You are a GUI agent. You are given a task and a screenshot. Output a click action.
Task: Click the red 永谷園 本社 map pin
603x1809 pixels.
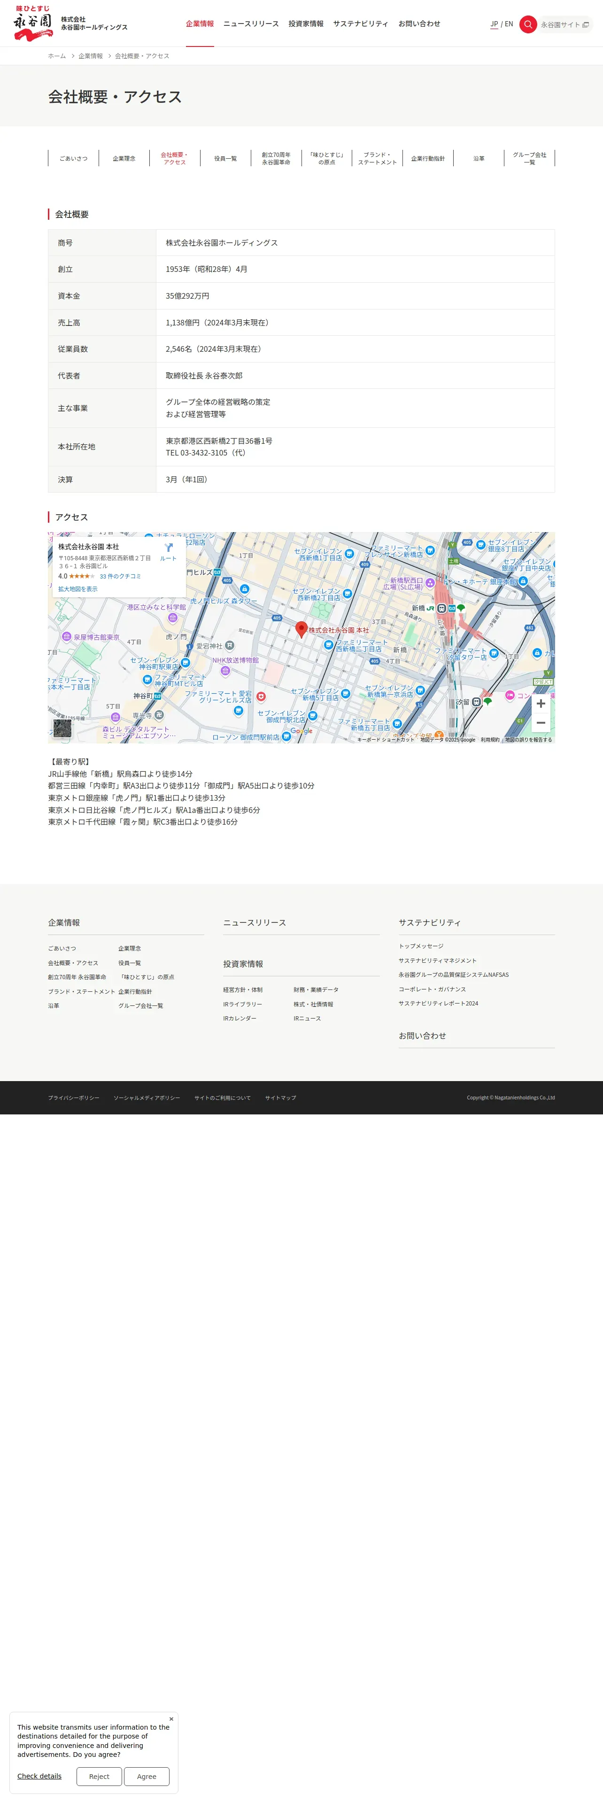point(302,629)
